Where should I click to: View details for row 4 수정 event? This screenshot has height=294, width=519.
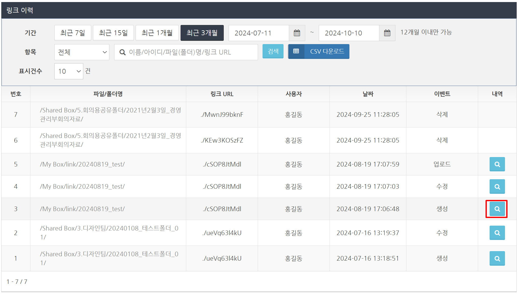click(x=497, y=187)
